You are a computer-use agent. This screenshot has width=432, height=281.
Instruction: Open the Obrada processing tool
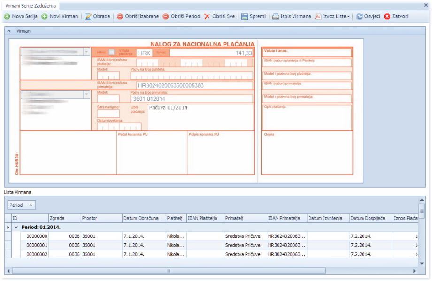[x=97, y=16]
